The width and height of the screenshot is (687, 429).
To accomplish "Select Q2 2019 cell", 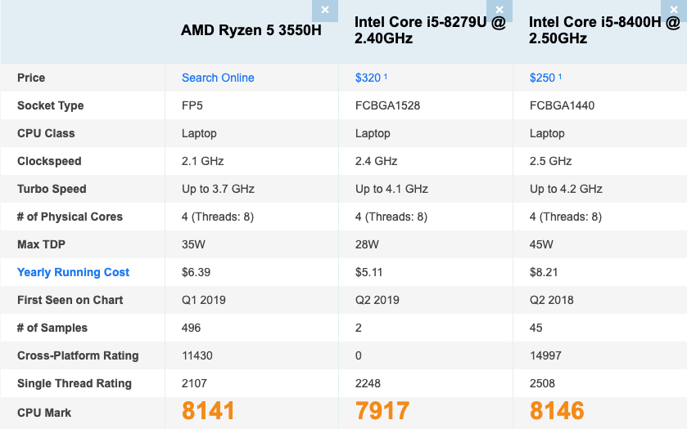I will pyautogui.click(x=377, y=300).
